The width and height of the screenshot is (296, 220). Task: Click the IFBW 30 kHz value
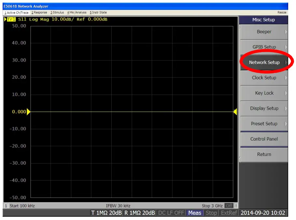click(x=118, y=206)
